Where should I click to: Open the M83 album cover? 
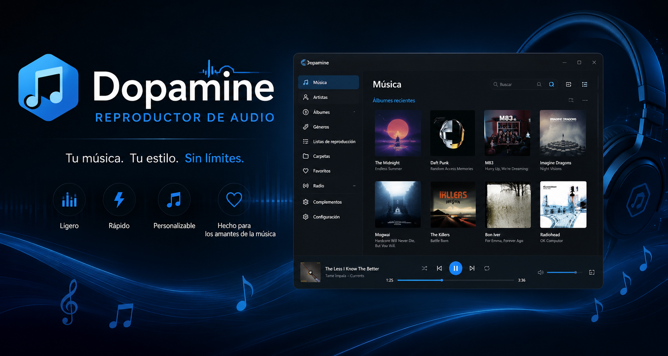pyautogui.click(x=507, y=133)
